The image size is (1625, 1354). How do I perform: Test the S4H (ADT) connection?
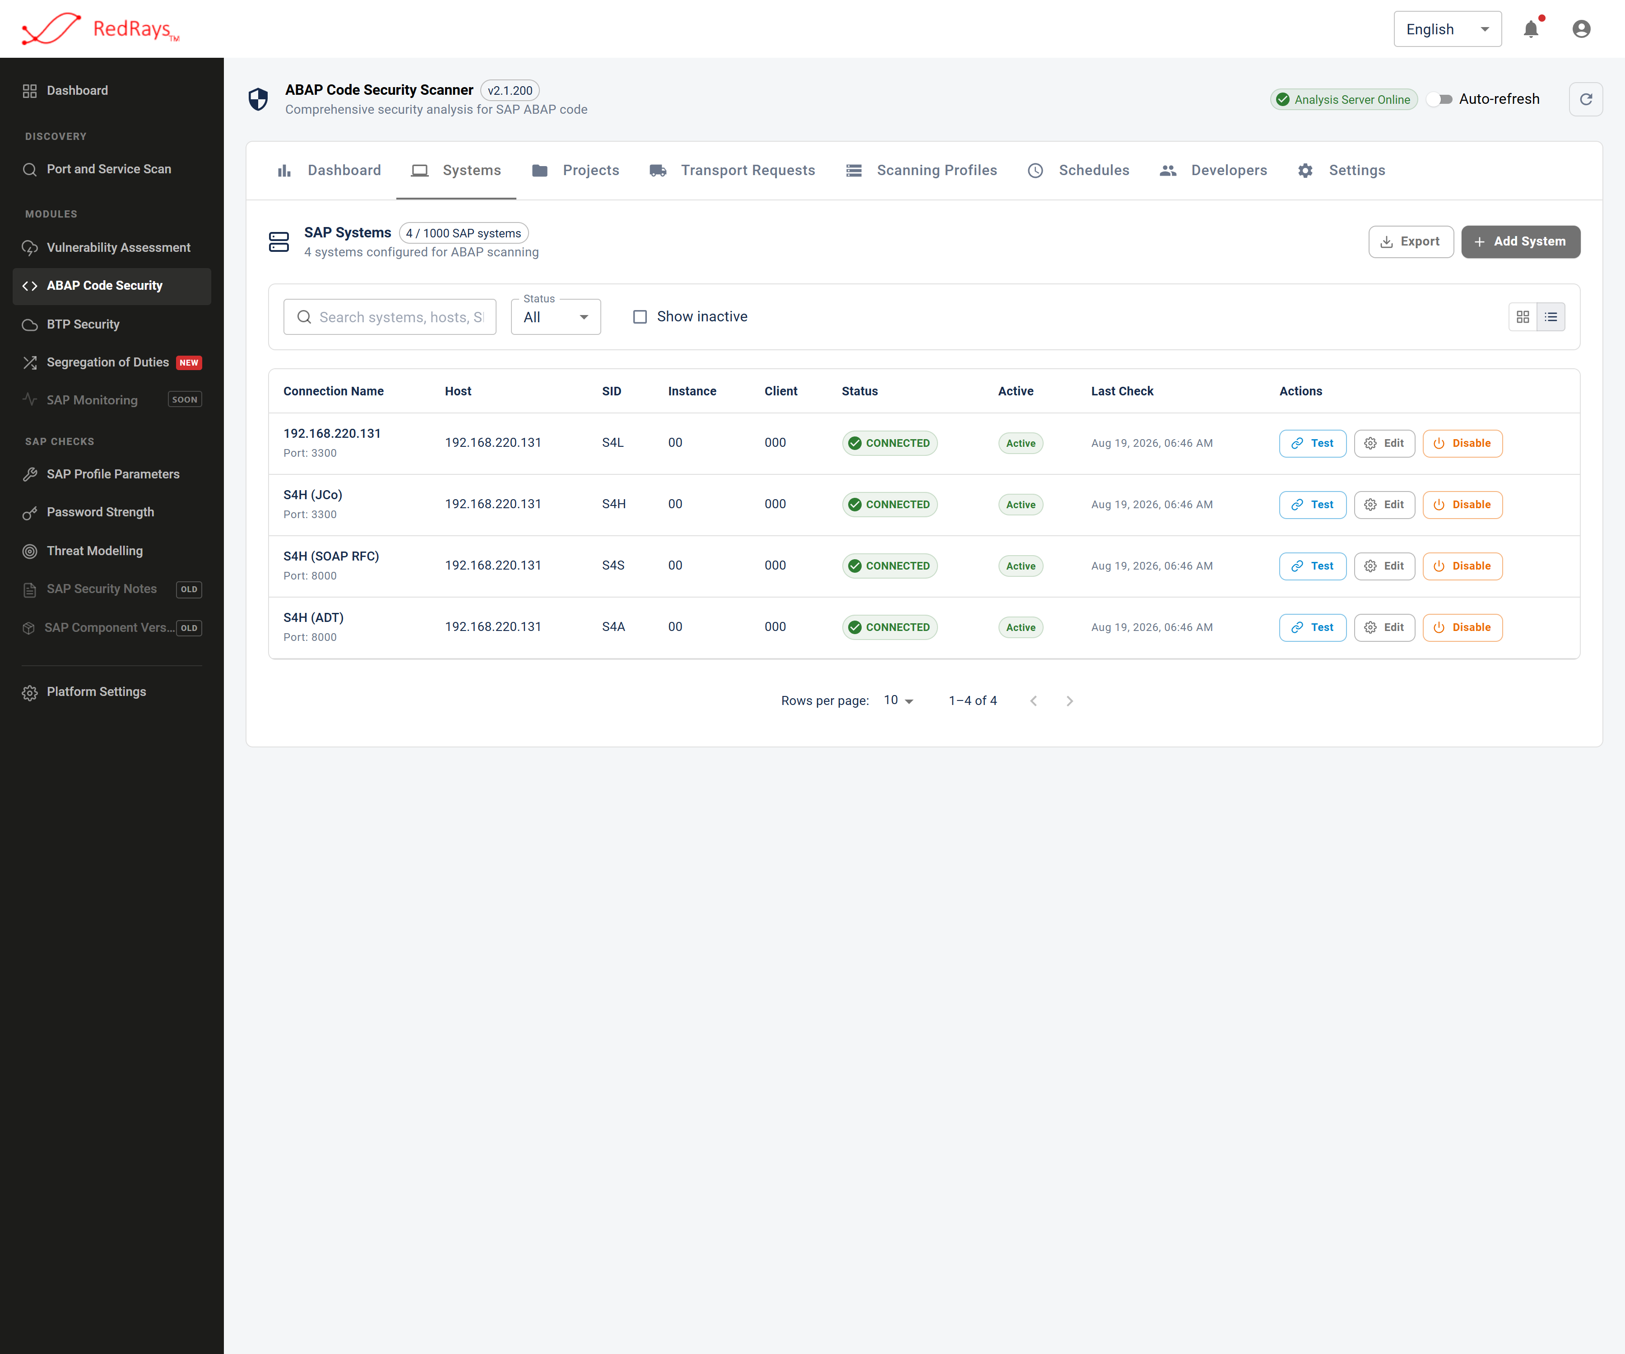(1312, 627)
